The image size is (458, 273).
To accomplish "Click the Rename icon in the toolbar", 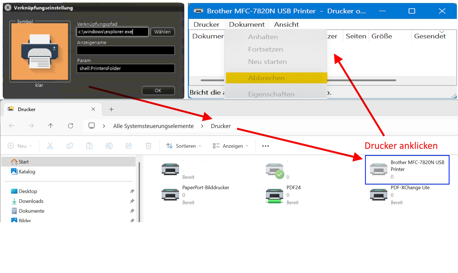I will click(109, 146).
